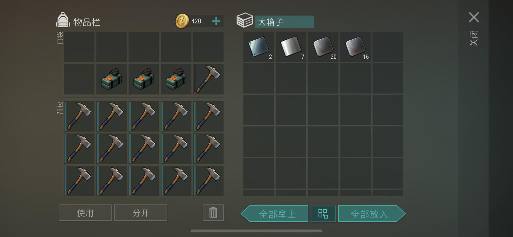The image size is (513, 237).
Task: Select the steel sheet stack of 7
Action: click(x=291, y=47)
